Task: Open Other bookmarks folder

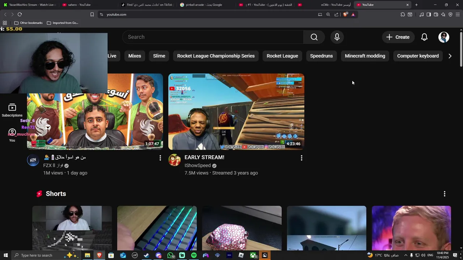Action: coord(28,23)
